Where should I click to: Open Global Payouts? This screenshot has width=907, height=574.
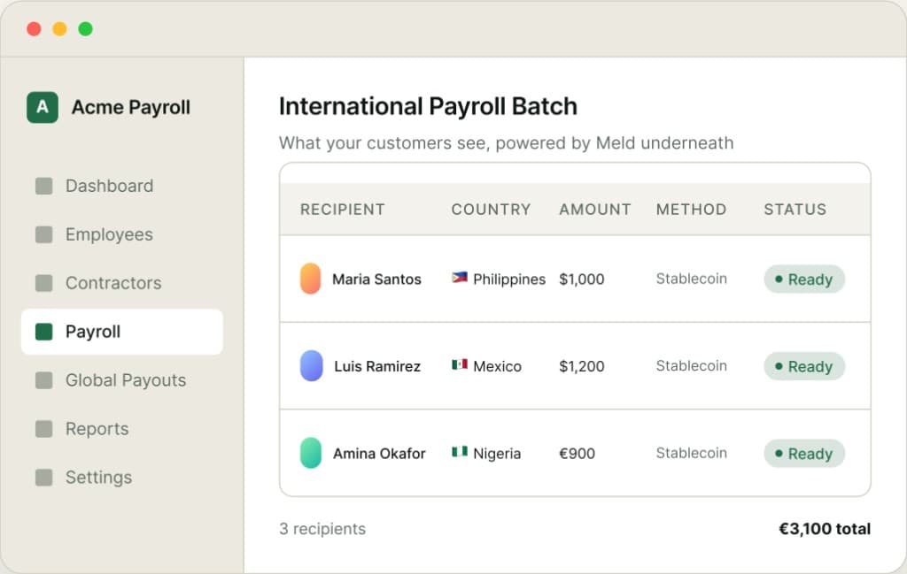122,380
